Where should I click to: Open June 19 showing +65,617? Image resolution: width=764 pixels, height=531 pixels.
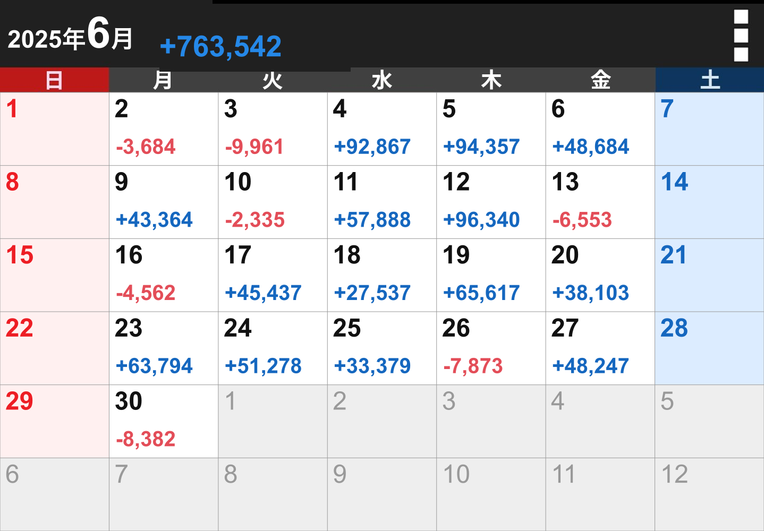[x=491, y=275]
